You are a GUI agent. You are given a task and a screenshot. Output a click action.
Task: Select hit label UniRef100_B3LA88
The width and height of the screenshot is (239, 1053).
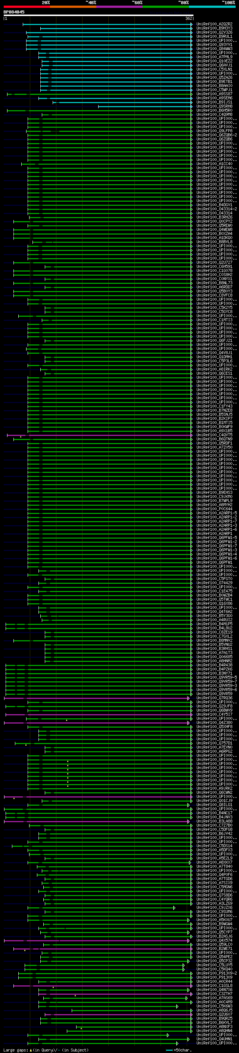[214, 821]
